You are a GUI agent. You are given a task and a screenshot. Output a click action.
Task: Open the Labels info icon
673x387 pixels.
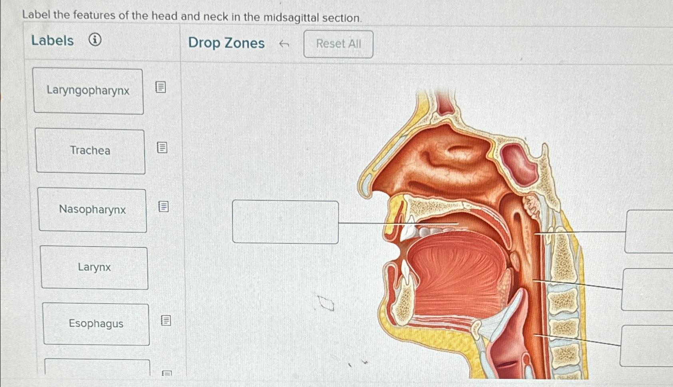(95, 40)
